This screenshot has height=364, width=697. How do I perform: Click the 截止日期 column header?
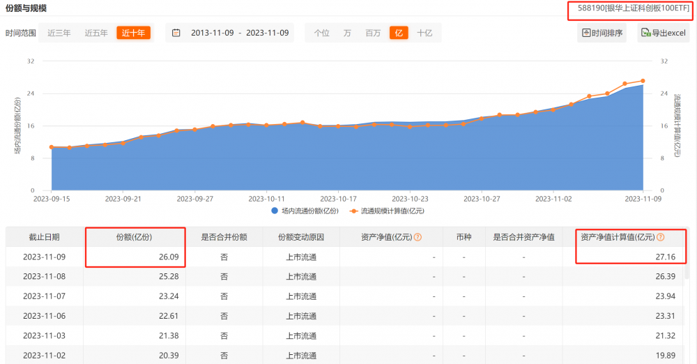point(45,237)
